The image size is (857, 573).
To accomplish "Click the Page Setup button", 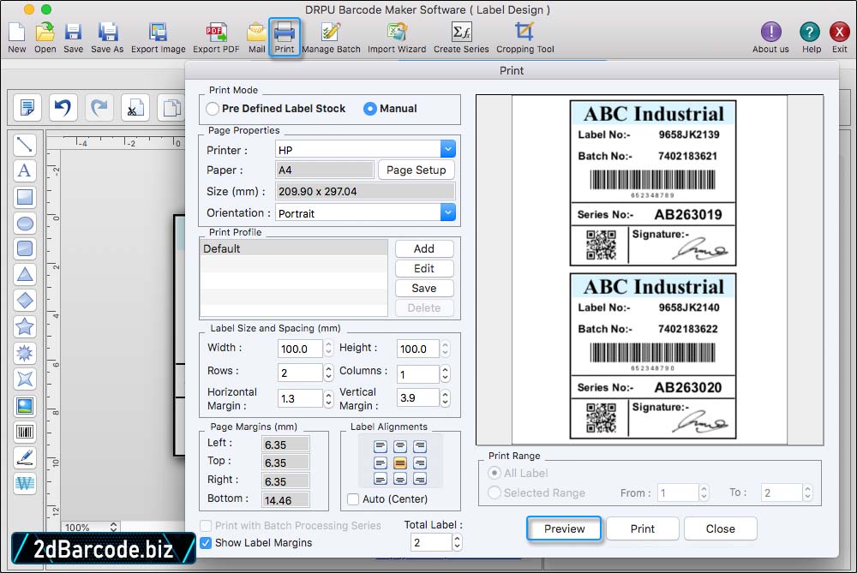I will point(416,170).
